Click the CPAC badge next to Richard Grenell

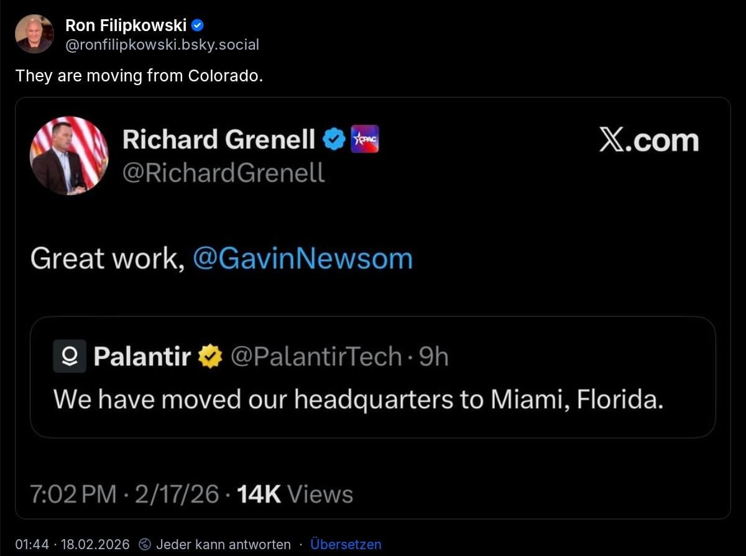point(365,140)
